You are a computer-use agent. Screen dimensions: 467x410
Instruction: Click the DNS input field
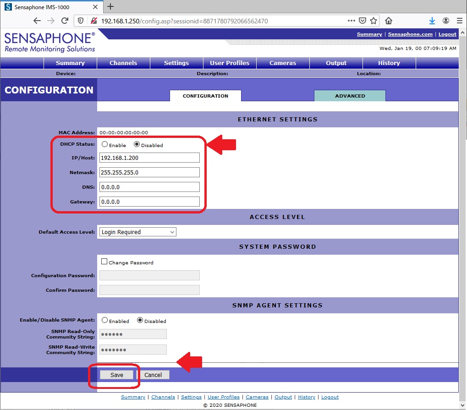(149, 187)
